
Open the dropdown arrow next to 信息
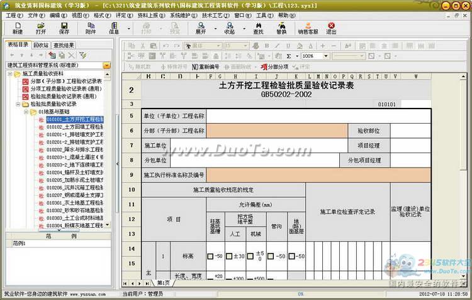[x=128, y=29]
